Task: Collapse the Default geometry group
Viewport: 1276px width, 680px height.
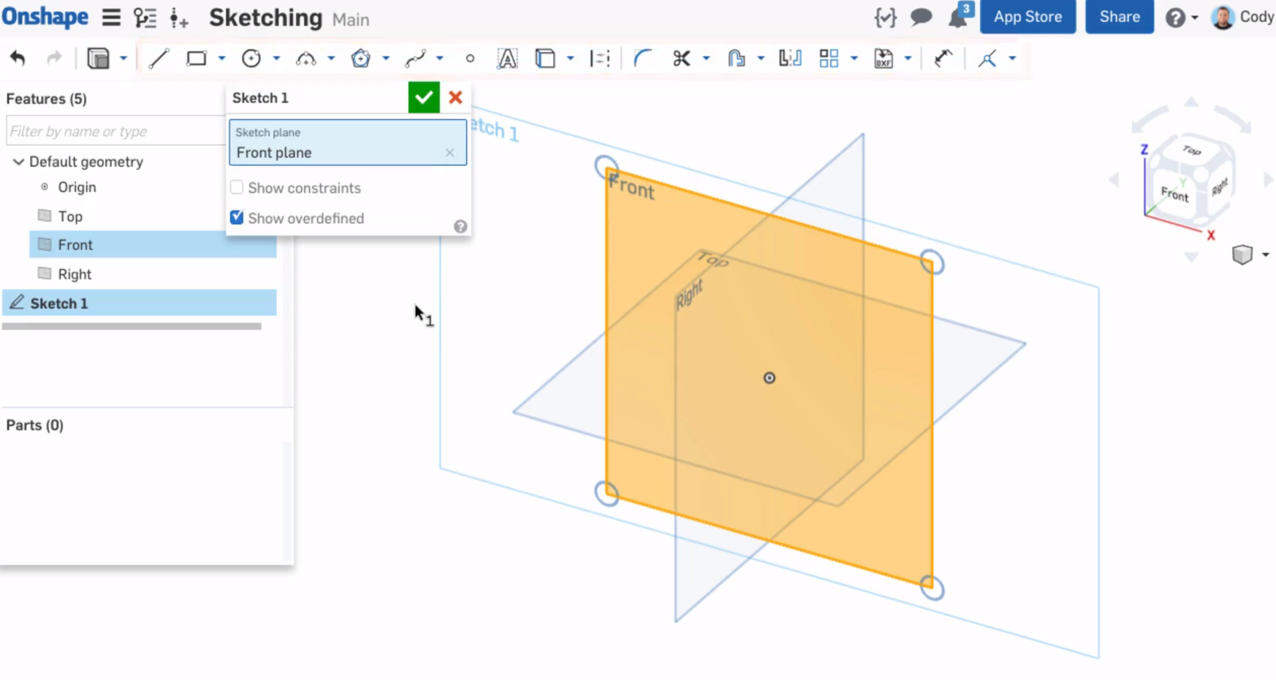Action: (x=19, y=162)
